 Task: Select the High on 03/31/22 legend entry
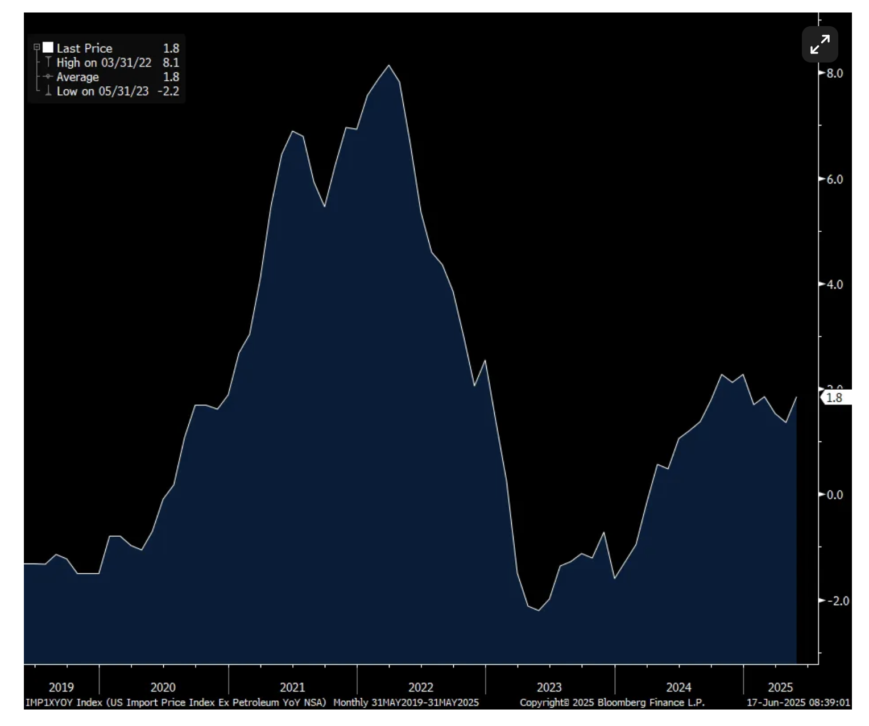(x=104, y=62)
